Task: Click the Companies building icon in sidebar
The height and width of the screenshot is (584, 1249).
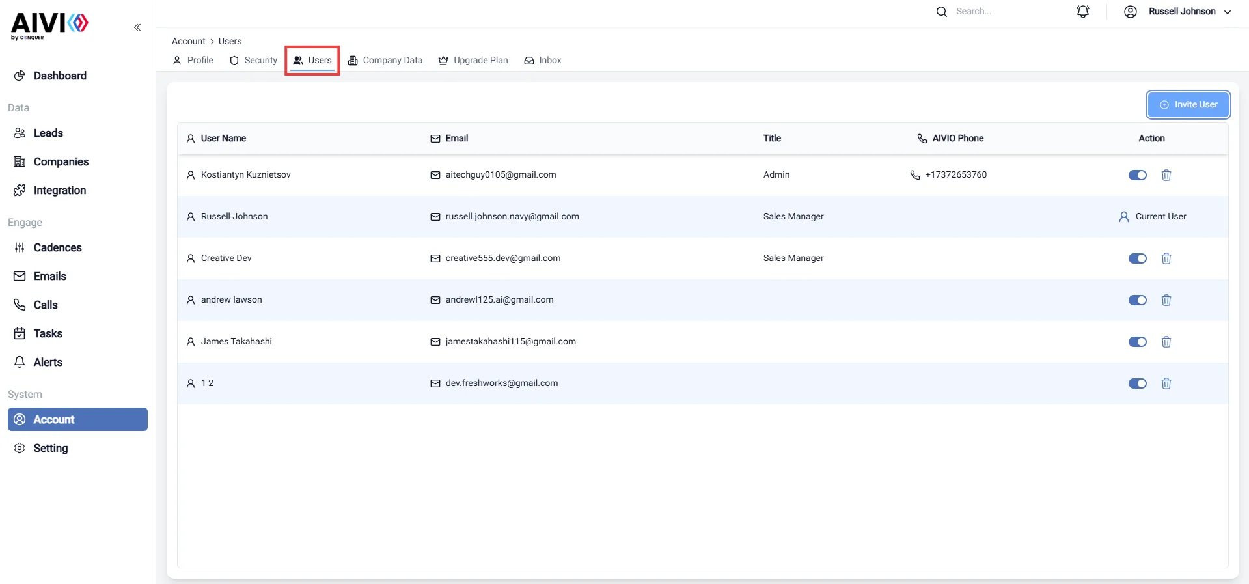Action: 20,161
